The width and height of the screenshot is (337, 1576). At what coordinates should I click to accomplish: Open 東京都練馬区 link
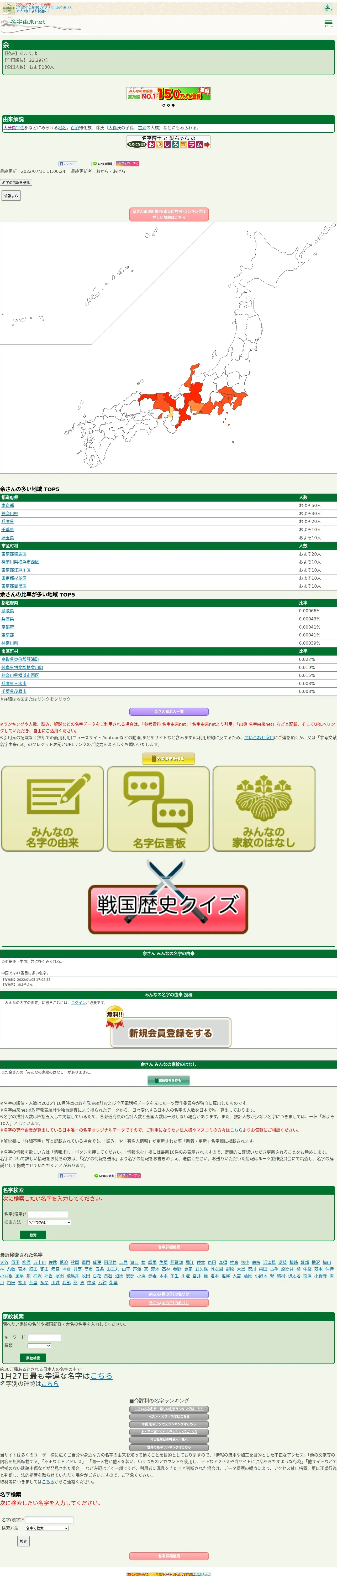coord(14,554)
